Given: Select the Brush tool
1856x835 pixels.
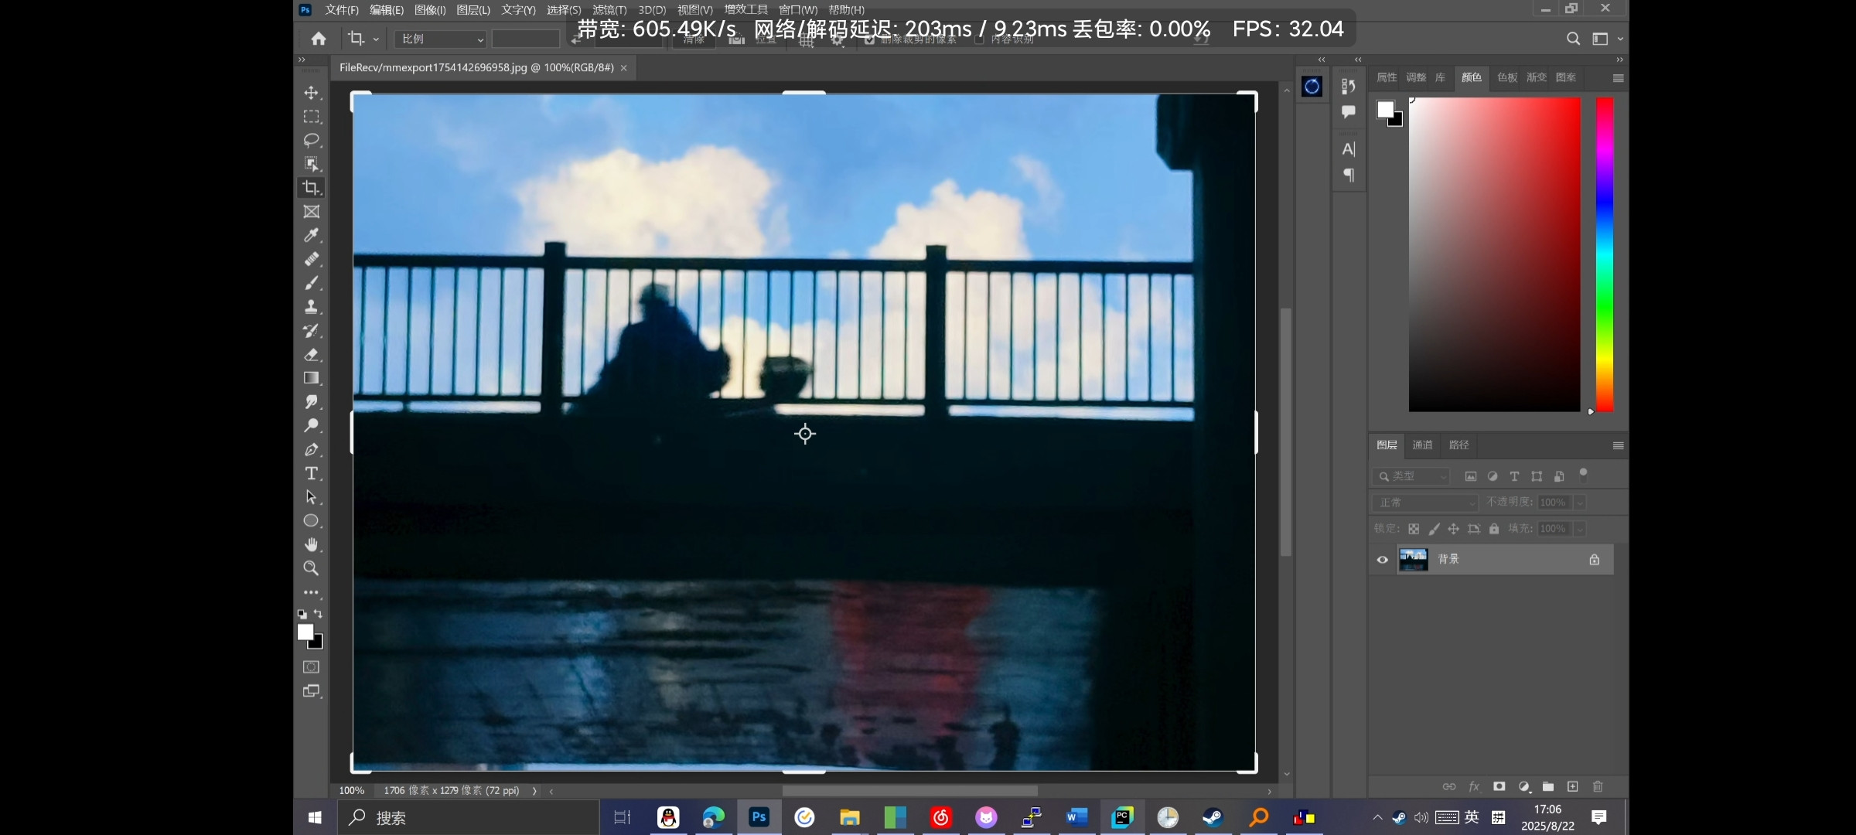Looking at the screenshot, I should 312,283.
